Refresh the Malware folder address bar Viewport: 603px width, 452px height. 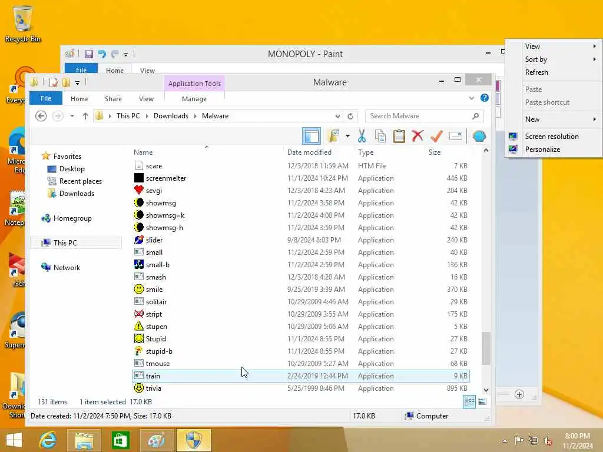click(x=350, y=116)
